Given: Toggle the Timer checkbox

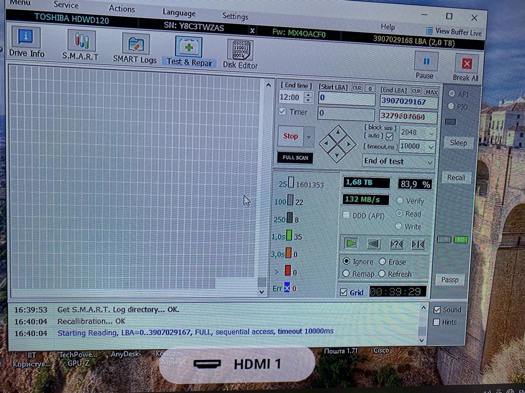Looking at the screenshot, I should pyautogui.click(x=282, y=112).
